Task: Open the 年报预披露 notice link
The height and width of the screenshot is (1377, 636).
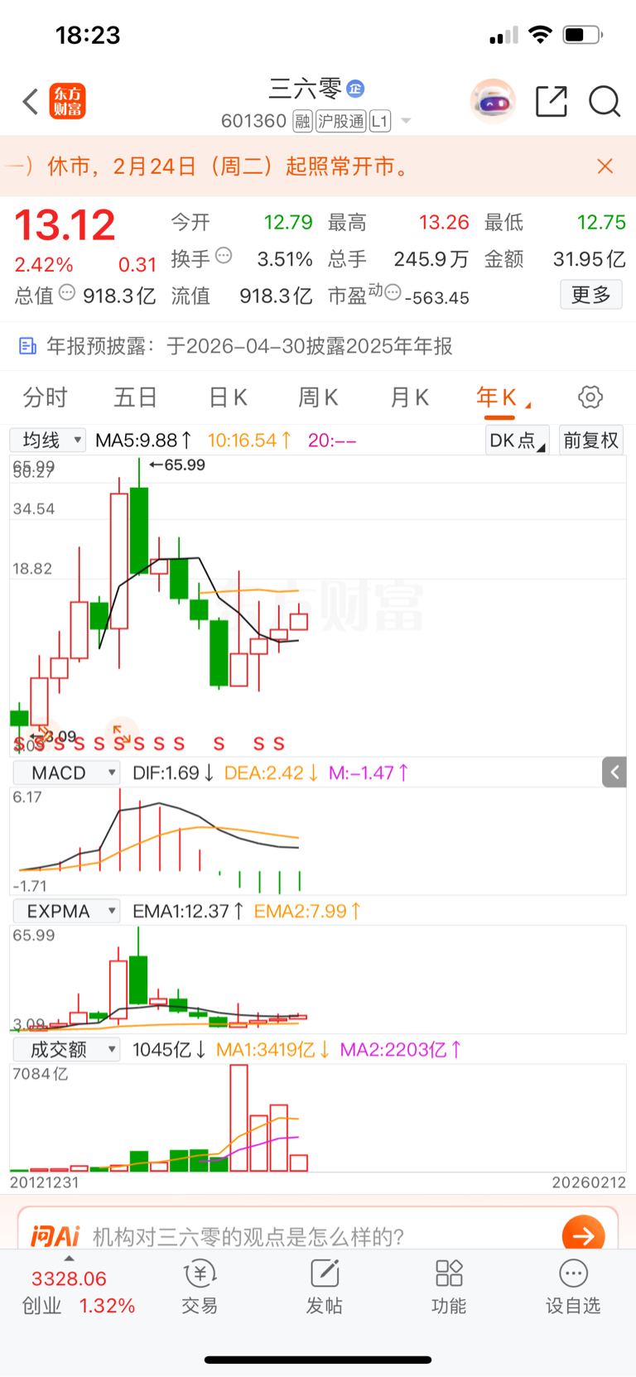Action: [x=248, y=346]
